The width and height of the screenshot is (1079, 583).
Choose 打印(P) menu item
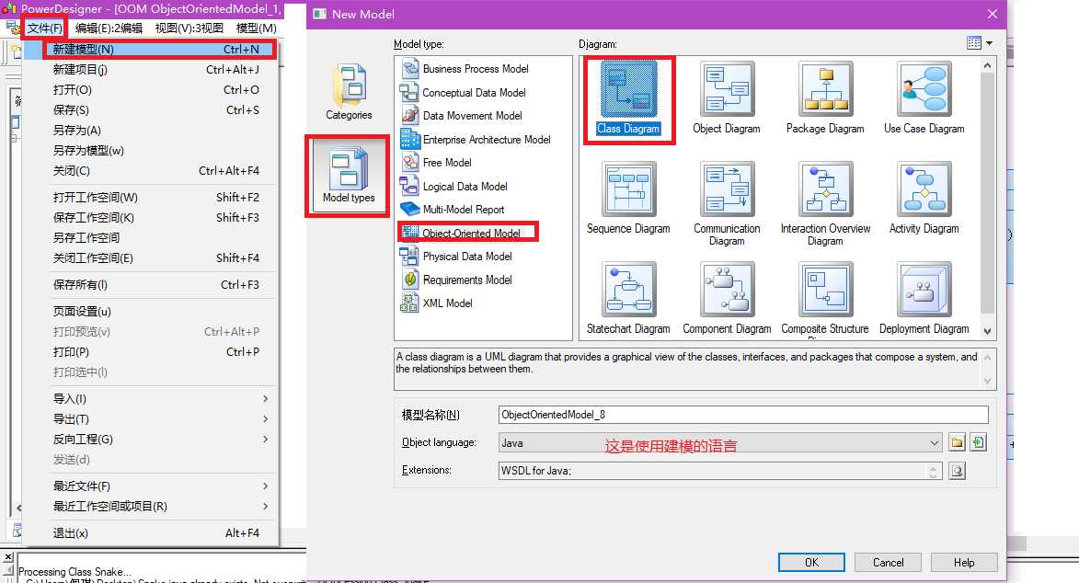coord(151,351)
